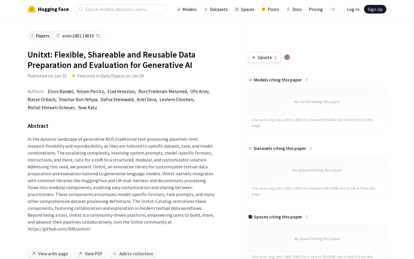Click 'No model linking this paper' text
The height and width of the screenshot is (259, 414).
pyautogui.click(x=317, y=102)
